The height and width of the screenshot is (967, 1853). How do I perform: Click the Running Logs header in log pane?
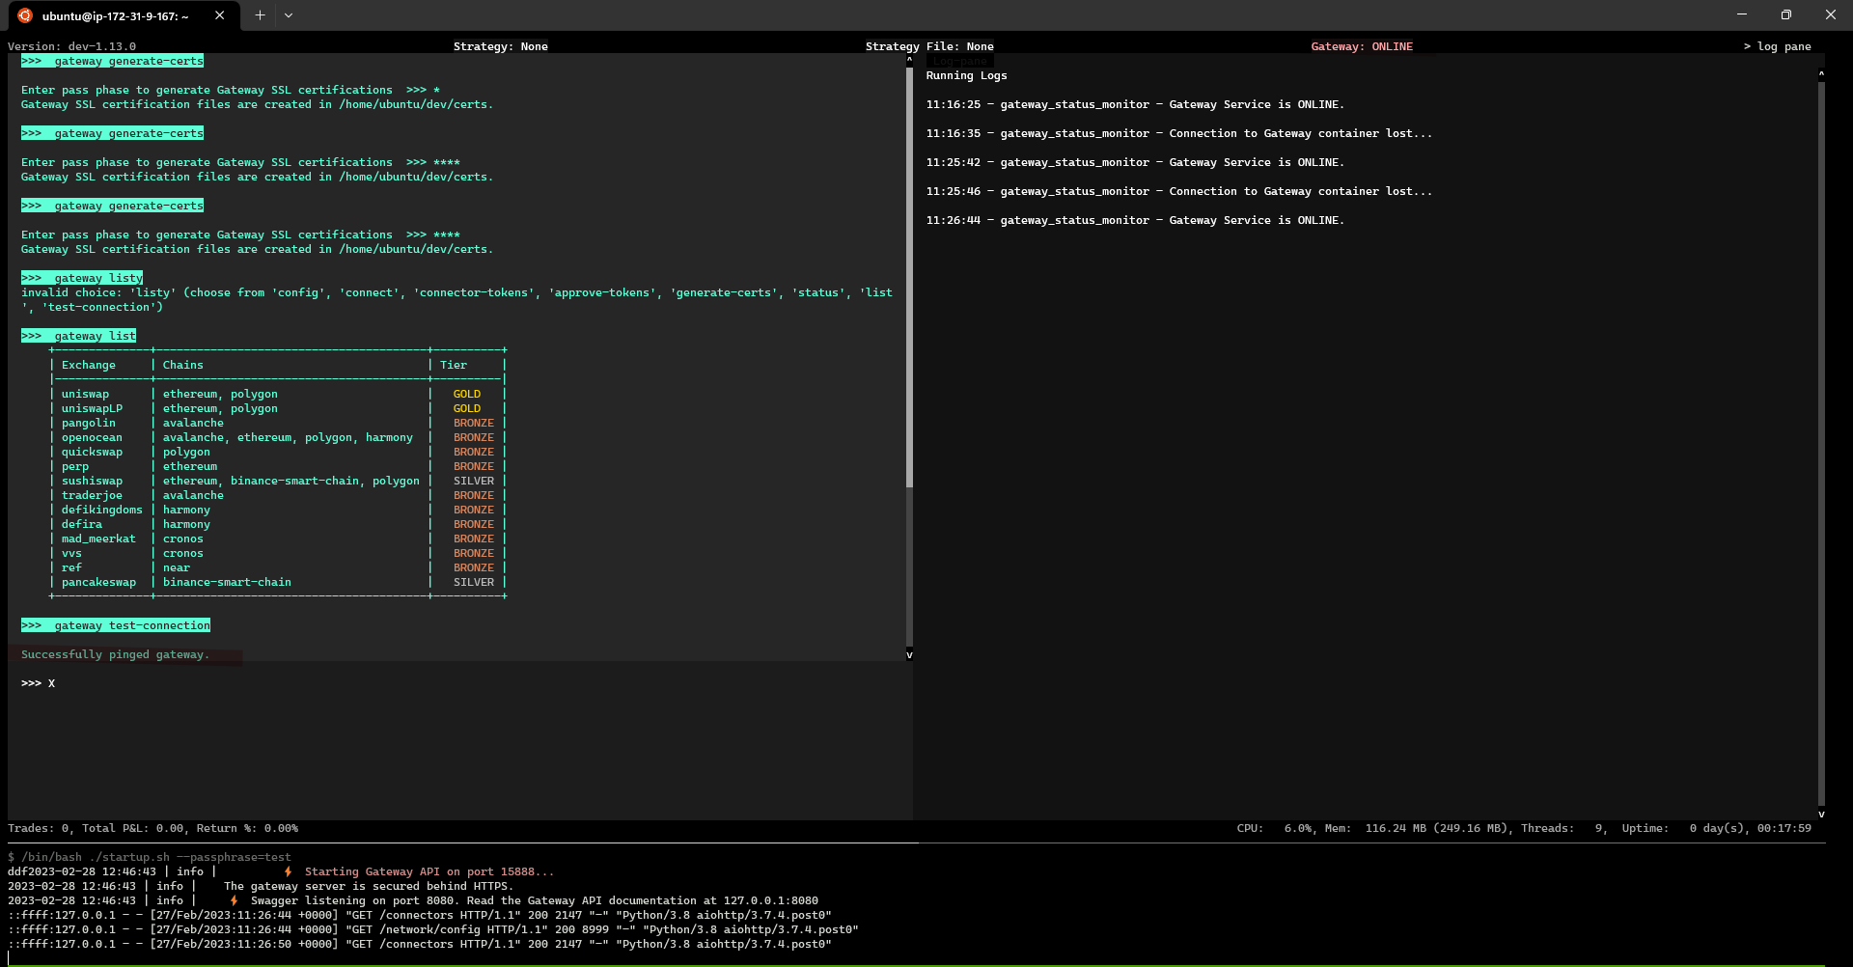(967, 75)
